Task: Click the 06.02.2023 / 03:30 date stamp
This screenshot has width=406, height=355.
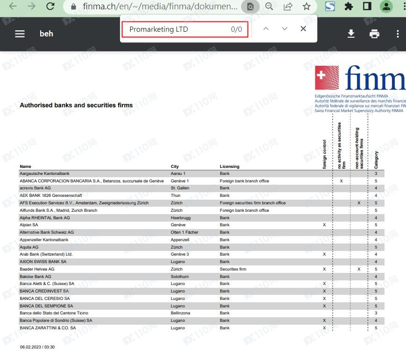Action: (37, 347)
